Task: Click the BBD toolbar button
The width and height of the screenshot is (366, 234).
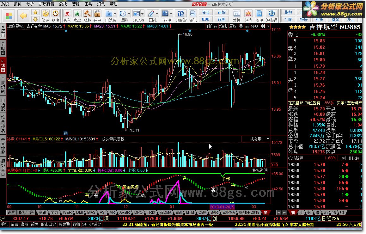Action: (206, 19)
